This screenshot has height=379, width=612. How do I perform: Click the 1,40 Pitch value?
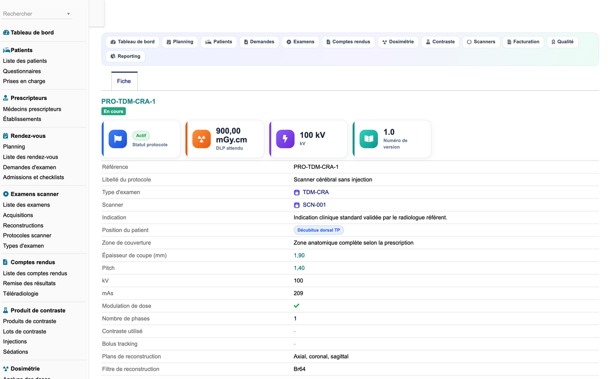click(x=299, y=268)
